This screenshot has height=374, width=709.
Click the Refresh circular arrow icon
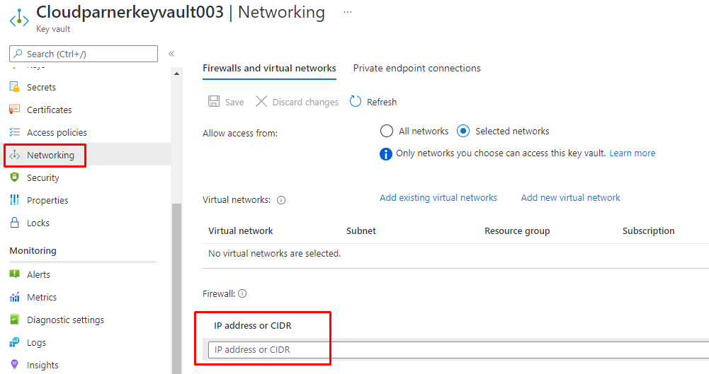[356, 102]
